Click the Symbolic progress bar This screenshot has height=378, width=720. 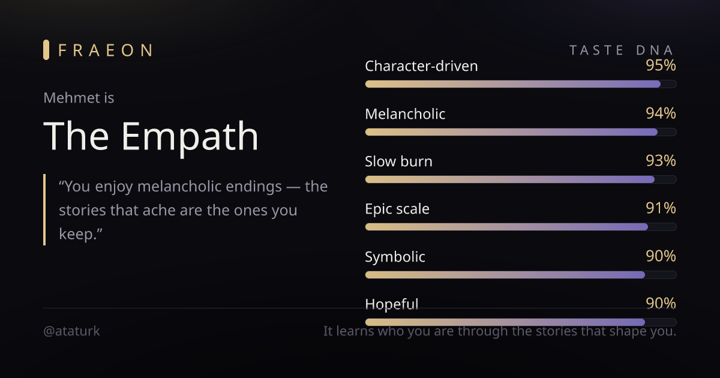(x=521, y=275)
